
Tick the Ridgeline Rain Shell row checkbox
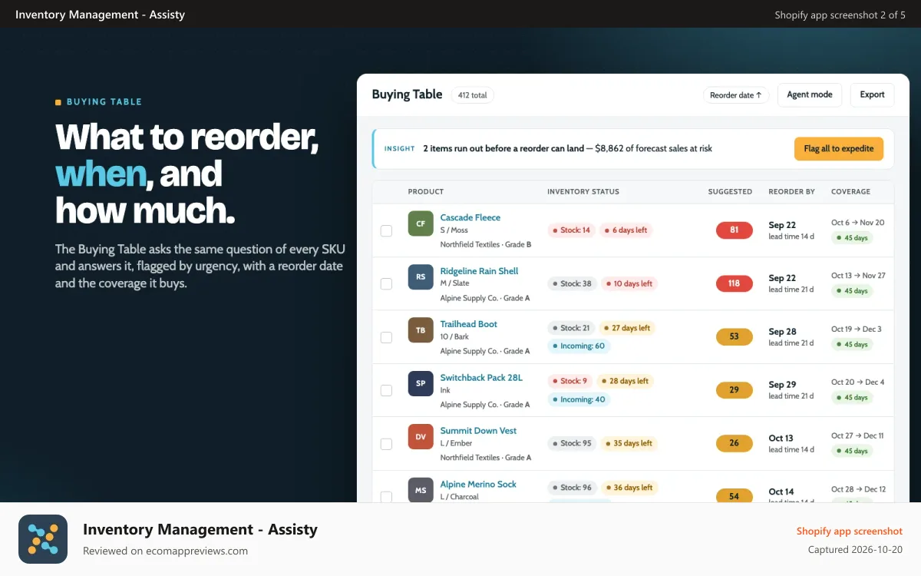pyautogui.click(x=386, y=283)
